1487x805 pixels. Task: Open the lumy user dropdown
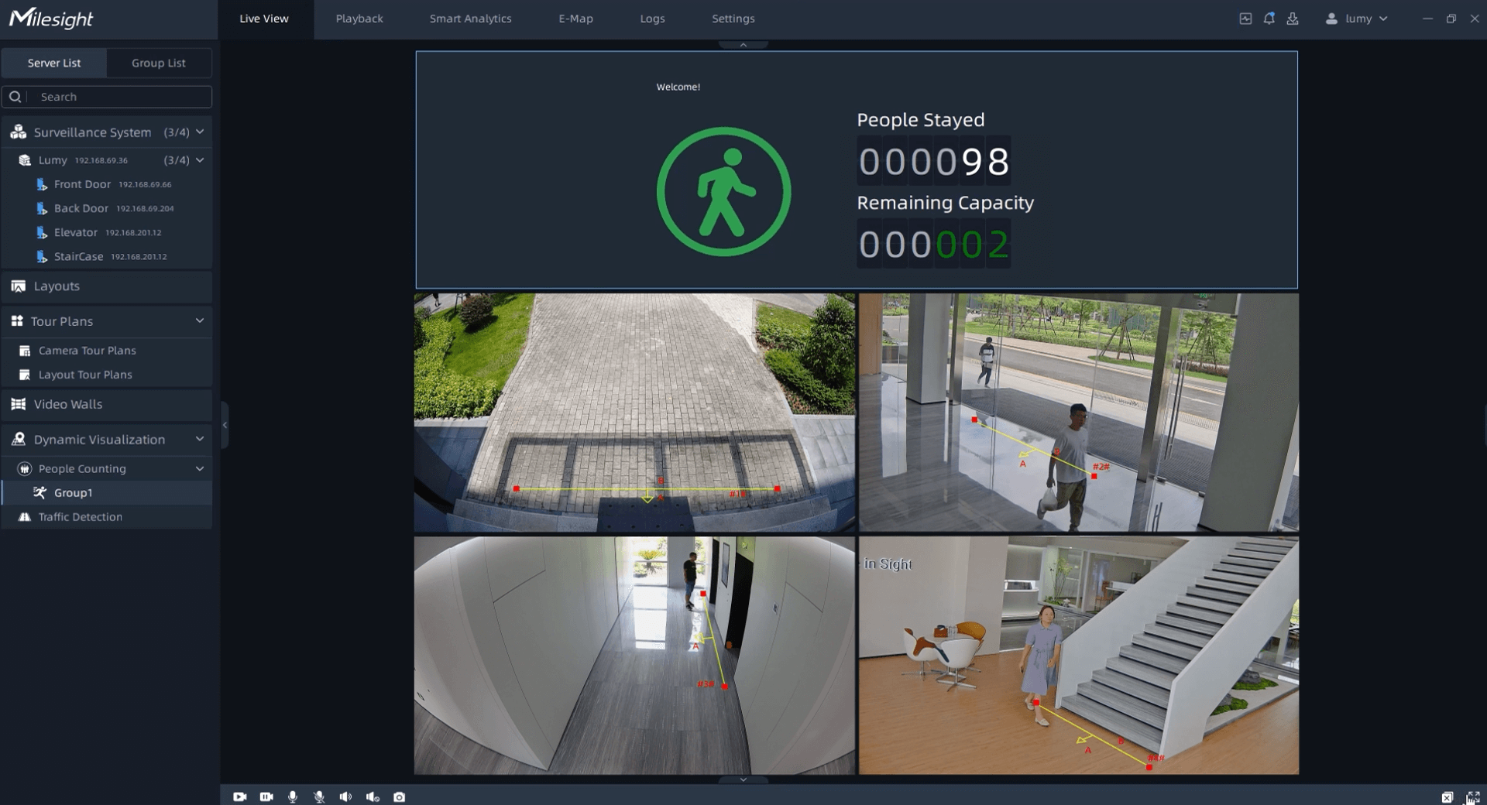pyautogui.click(x=1358, y=19)
